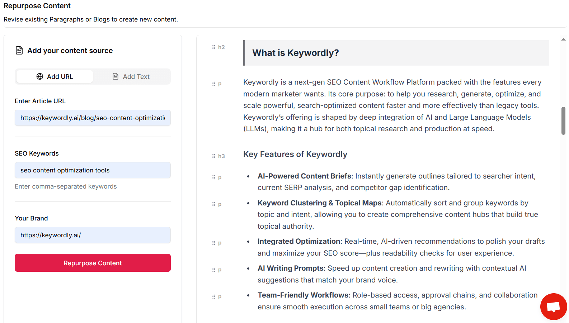
Task: Click the drag handle beside the Keywordly intro paragraph
Action: point(213,84)
